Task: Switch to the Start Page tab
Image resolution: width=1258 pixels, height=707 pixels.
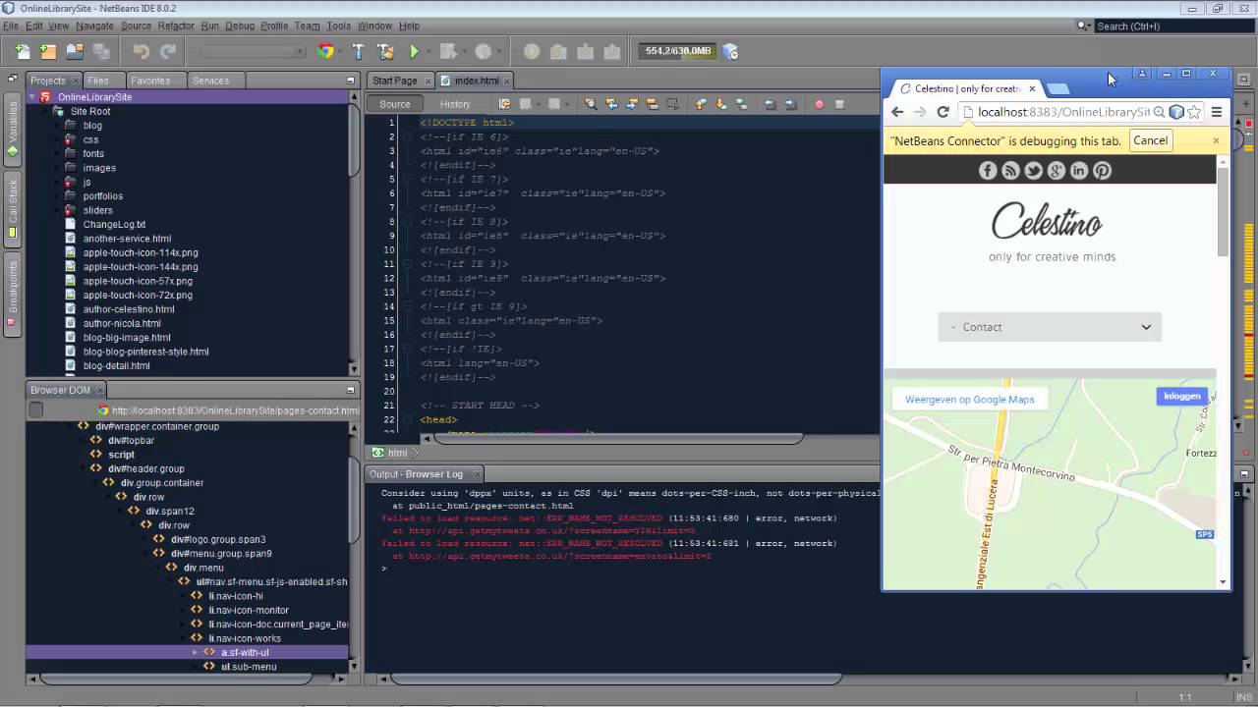Action: click(394, 81)
